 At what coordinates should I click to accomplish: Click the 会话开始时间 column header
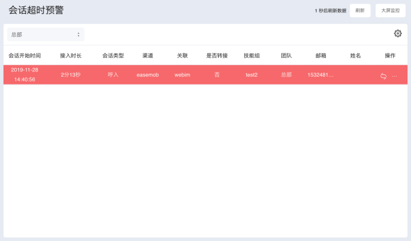pyautogui.click(x=24, y=55)
